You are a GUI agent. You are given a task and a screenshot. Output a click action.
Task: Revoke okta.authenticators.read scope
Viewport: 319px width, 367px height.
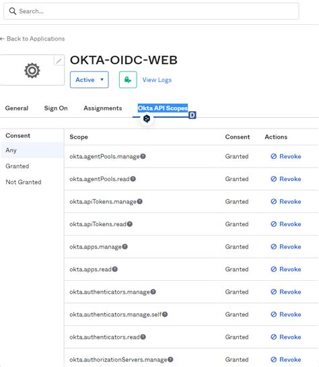point(286,337)
